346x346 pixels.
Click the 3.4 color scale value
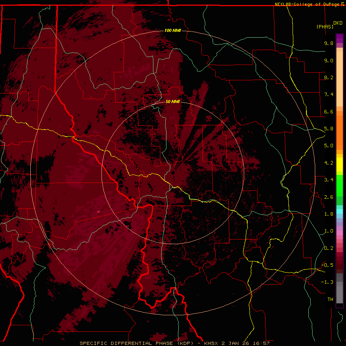pos(329,180)
